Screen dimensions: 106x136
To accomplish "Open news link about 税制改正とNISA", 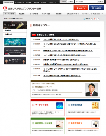I will coord(66,64).
